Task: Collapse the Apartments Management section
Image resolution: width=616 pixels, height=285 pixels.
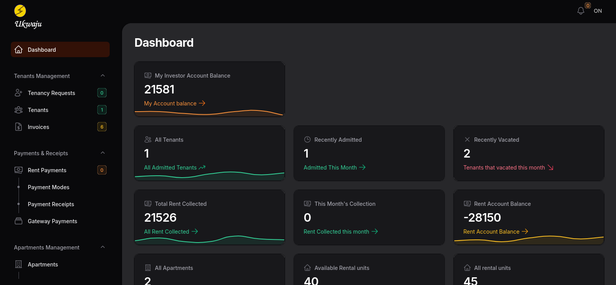Action: 103,247
